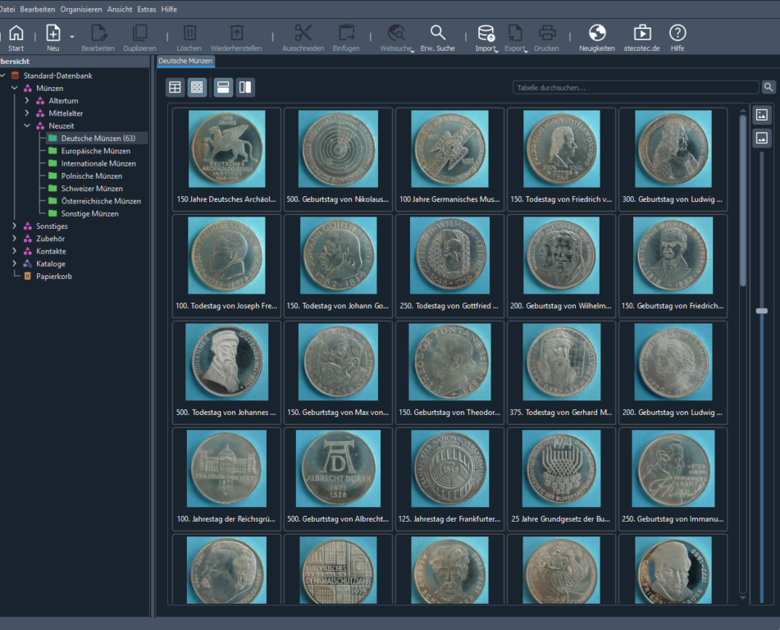The width and height of the screenshot is (780, 630).
Task: Expand the Altertum tree node
Action: click(x=26, y=101)
